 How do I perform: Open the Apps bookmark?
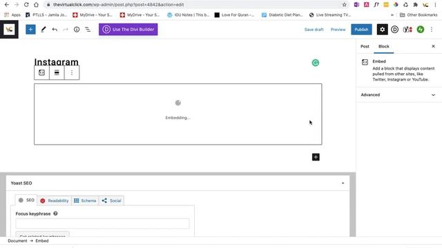[x=12, y=15]
